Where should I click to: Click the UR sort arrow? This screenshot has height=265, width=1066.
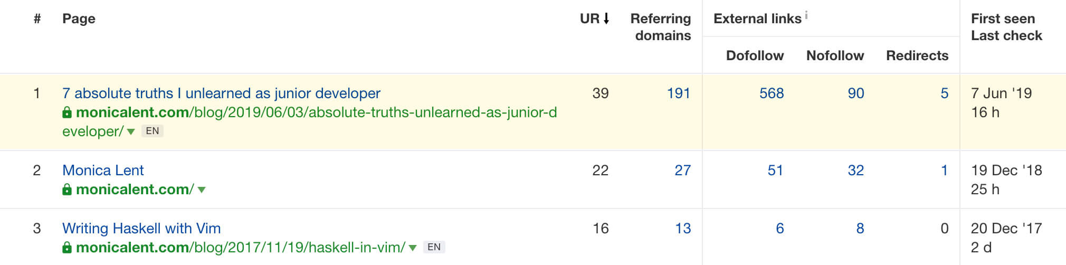pyautogui.click(x=606, y=18)
